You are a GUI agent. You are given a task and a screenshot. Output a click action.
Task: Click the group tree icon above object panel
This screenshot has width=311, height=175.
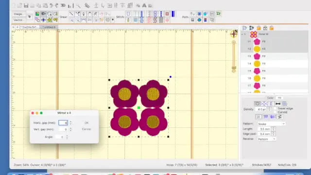tap(252, 28)
